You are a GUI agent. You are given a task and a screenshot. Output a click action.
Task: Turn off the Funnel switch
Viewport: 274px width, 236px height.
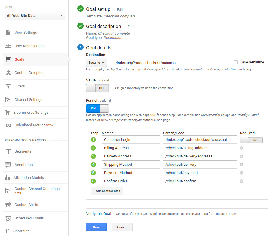(x=97, y=108)
